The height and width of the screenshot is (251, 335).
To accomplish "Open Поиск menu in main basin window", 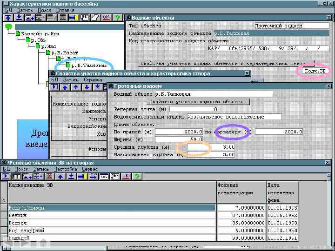I will (x=45, y=10).
